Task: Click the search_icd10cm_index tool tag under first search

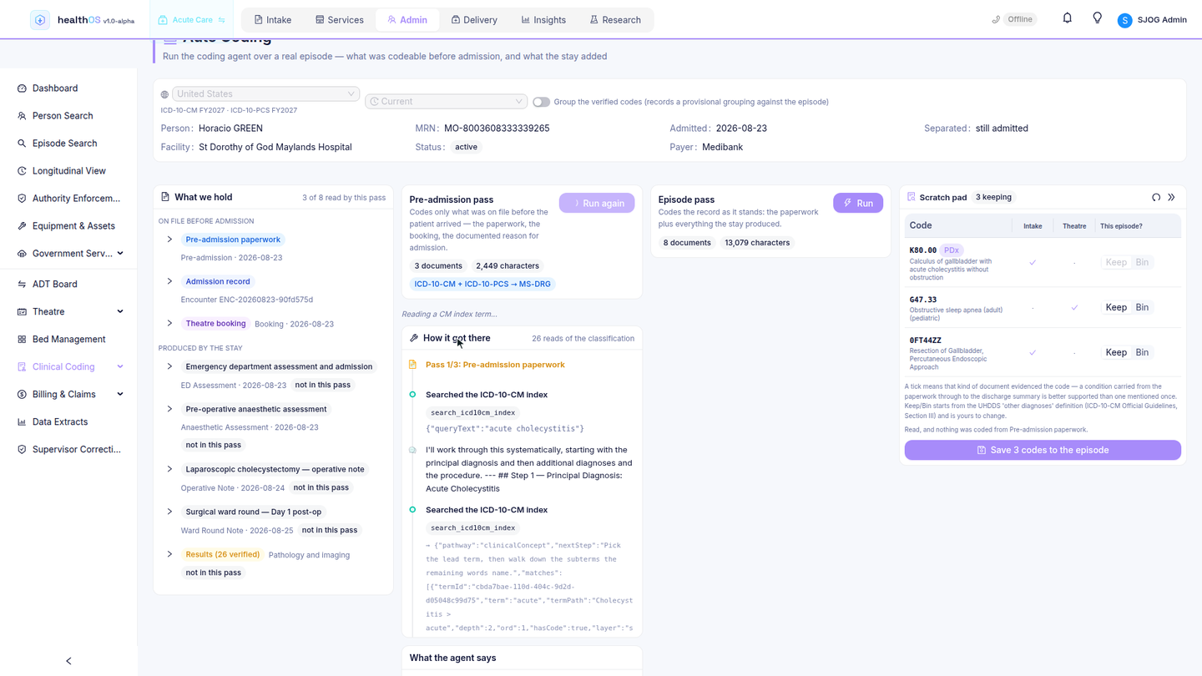Action: click(473, 413)
